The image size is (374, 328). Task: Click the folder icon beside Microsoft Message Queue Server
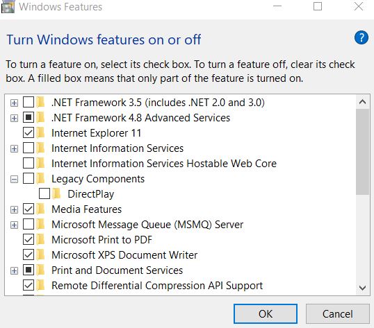click(x=41, y=224)
